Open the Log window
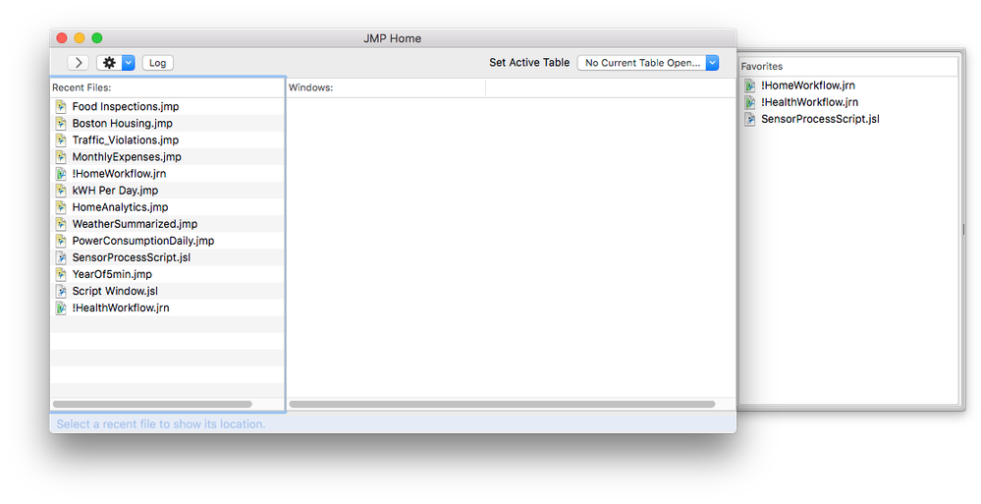 [x=158, y=63]
